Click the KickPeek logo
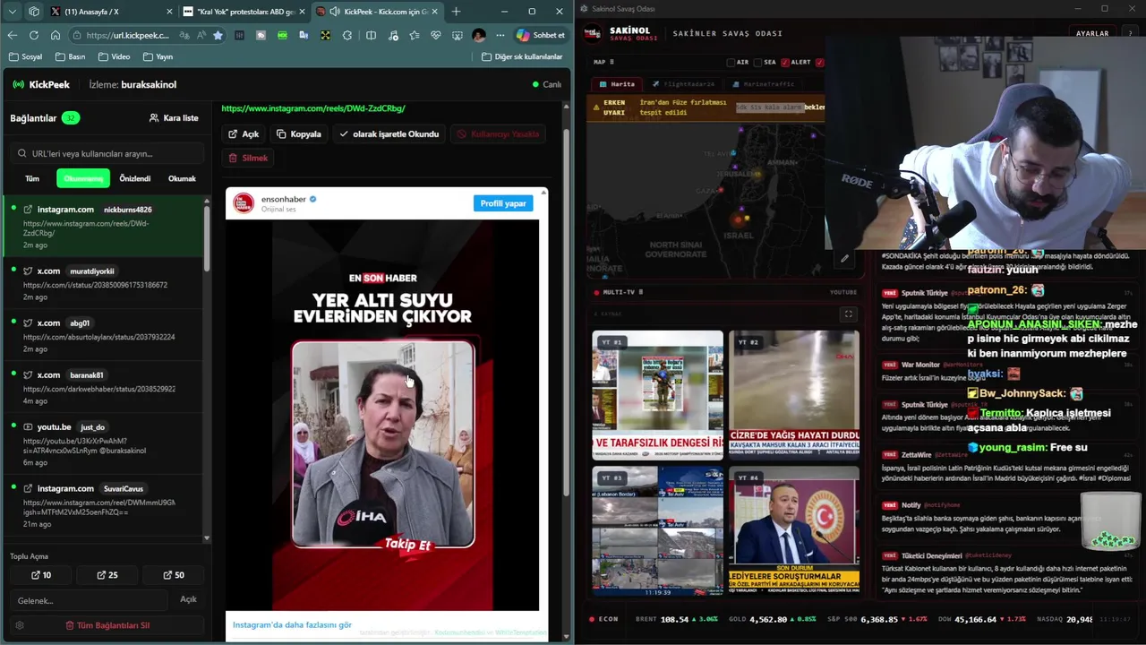 [x=40, y=84]
